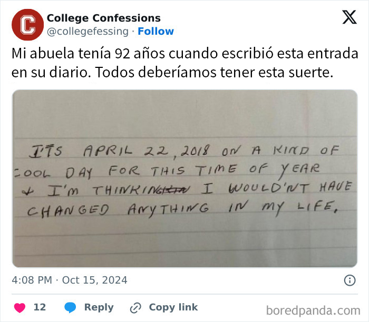Click the Oct 15, 2024 date
369x322 pixels.
(x=94, y=280)
